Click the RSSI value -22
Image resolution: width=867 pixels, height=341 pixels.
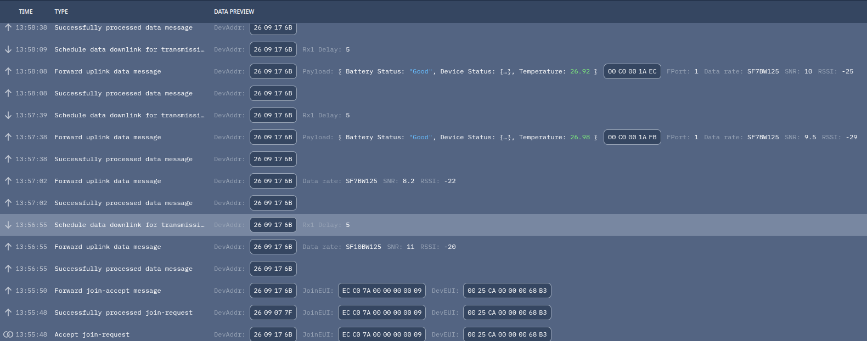[450, 181]
